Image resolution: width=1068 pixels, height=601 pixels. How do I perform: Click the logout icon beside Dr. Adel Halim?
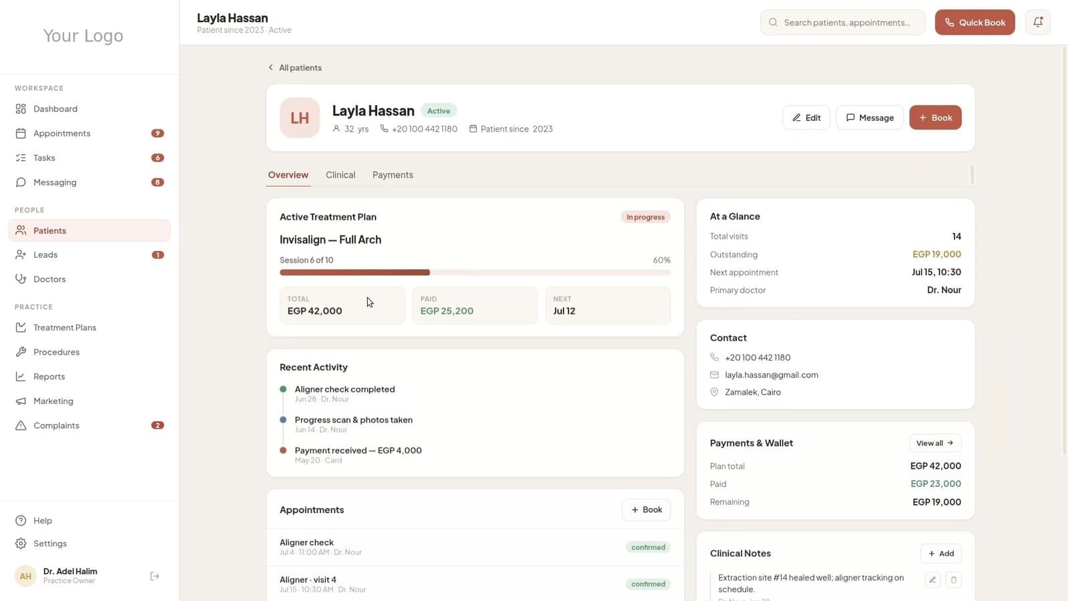(x=155, y=576)
